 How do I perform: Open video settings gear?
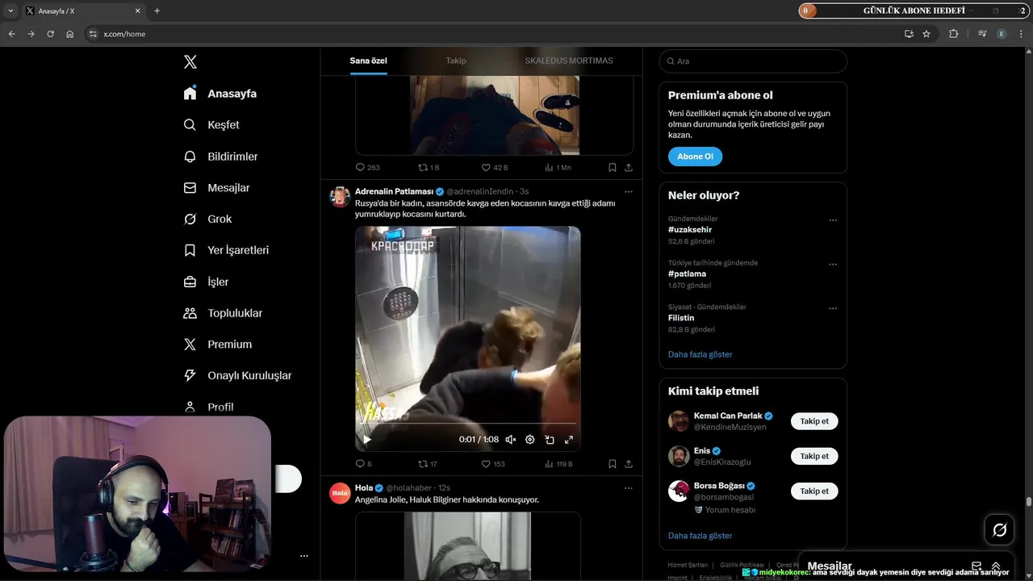click(530, 440)
